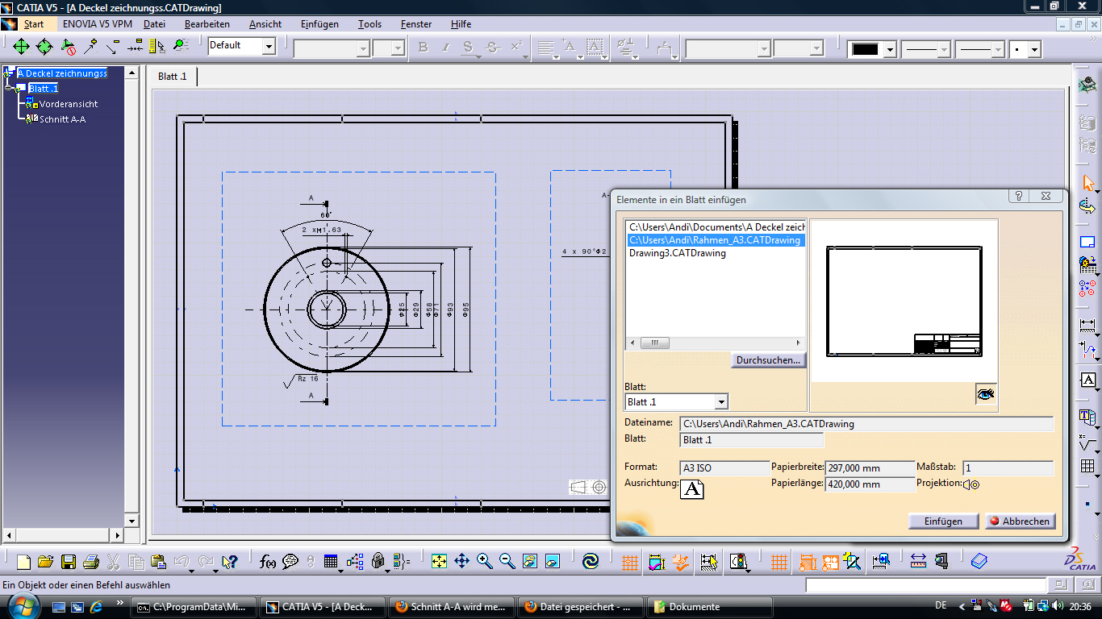
Task: Click the Fit All In icon
Action: pyautogui.click(x=439, y=561)
